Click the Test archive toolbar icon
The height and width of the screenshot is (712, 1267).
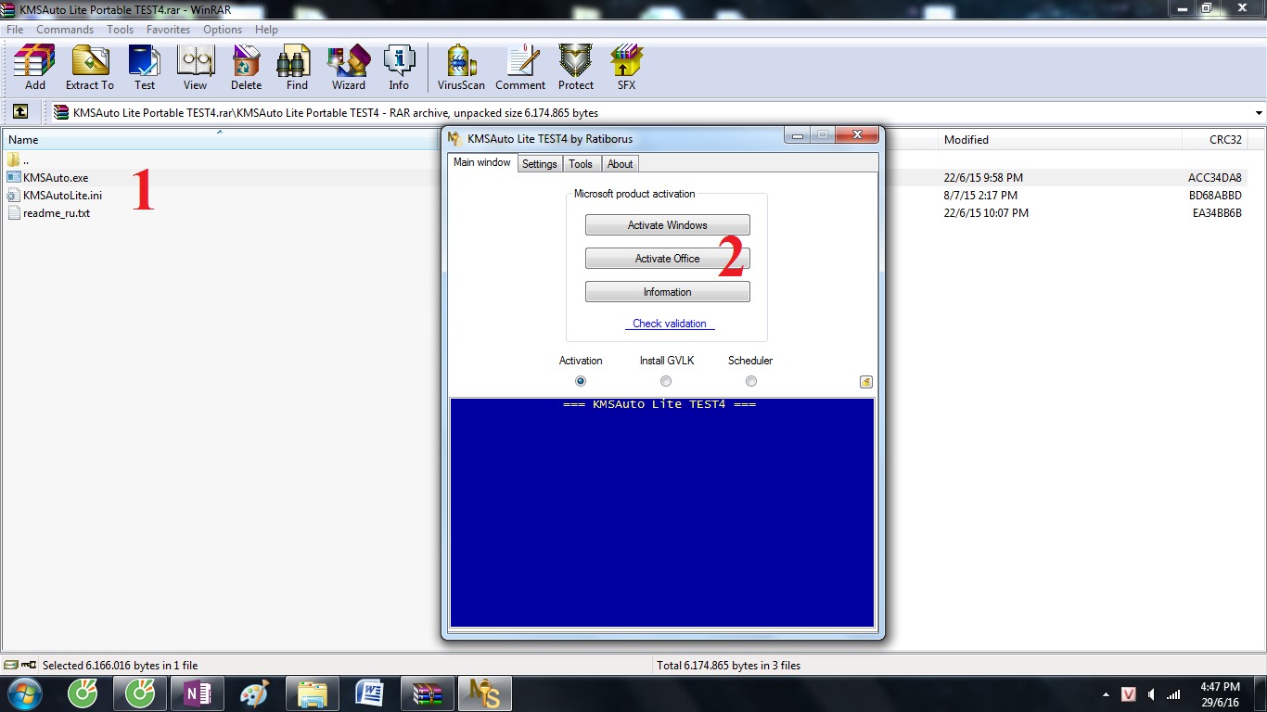[145, 68]
